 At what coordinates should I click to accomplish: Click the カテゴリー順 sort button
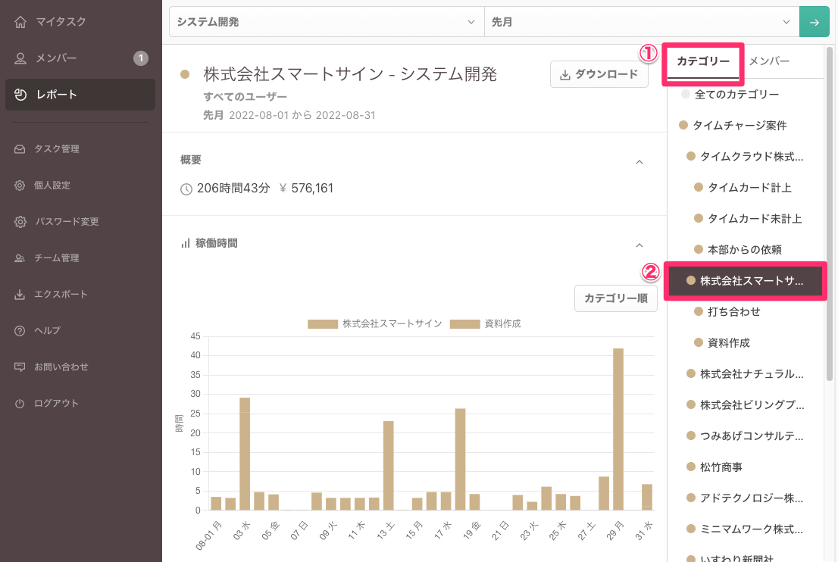(615, 298)
